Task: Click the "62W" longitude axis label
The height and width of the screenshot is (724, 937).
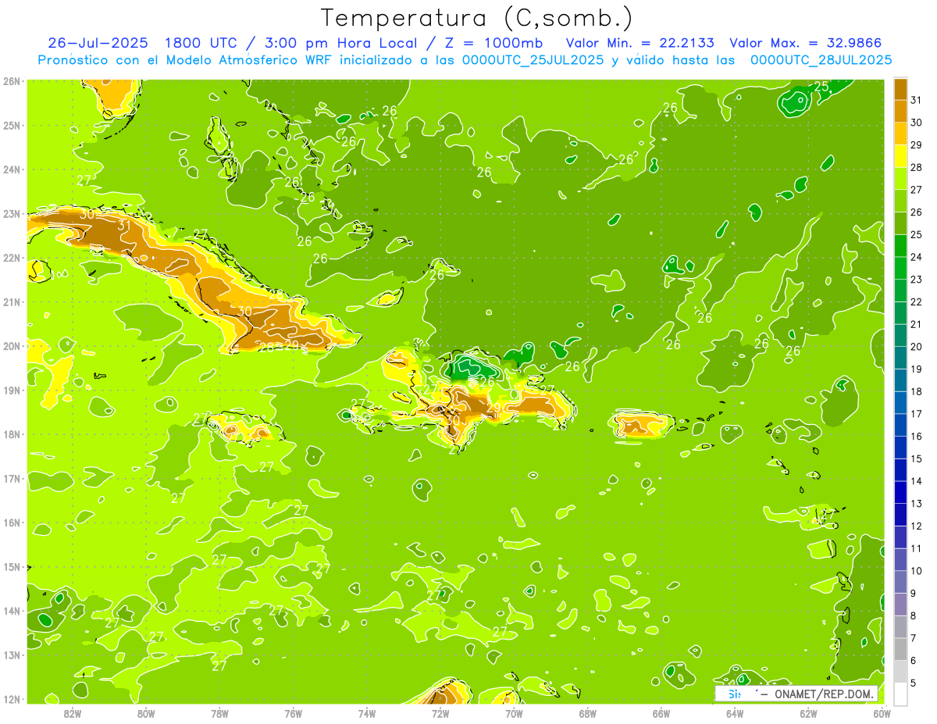Action: coord(808,712)
